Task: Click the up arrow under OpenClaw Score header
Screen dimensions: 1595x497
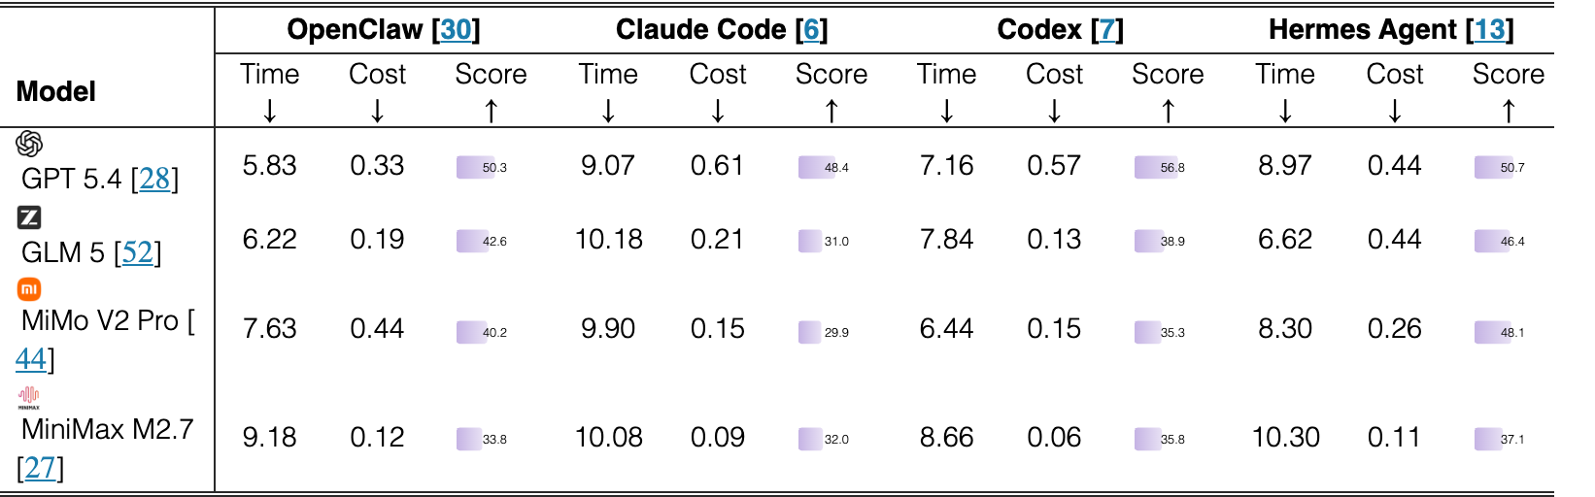Action: click(492, 112)
